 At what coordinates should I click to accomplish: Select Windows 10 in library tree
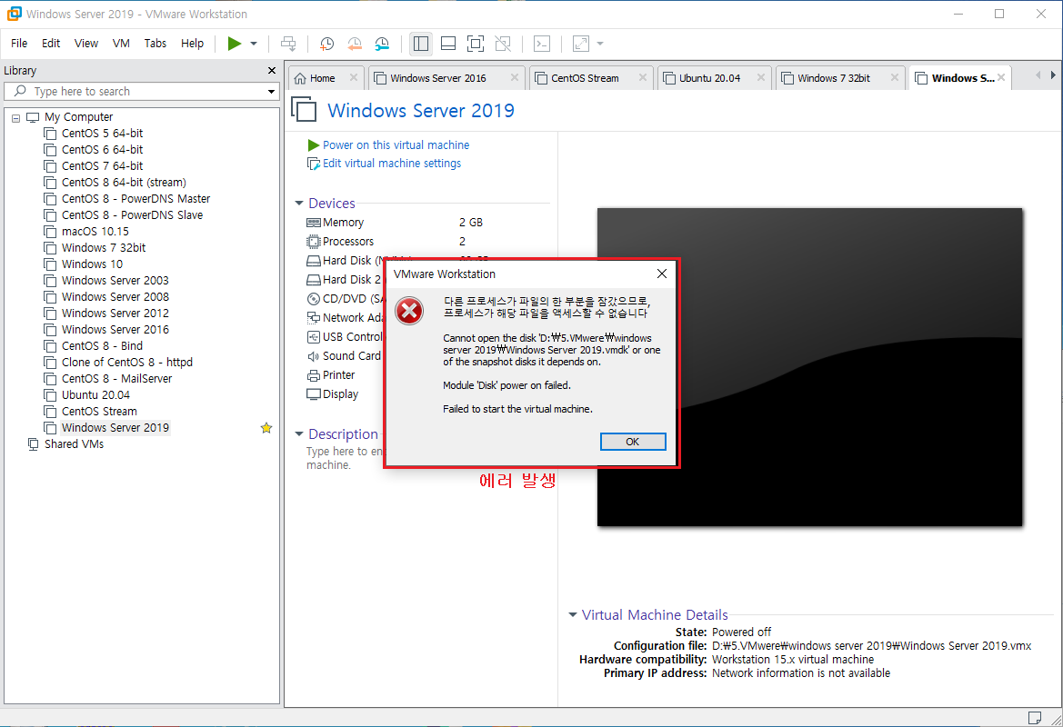(x=92, y=264)
